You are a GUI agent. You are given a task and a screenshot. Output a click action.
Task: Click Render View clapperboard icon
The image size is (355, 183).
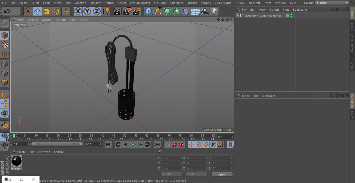click(118, 11)
